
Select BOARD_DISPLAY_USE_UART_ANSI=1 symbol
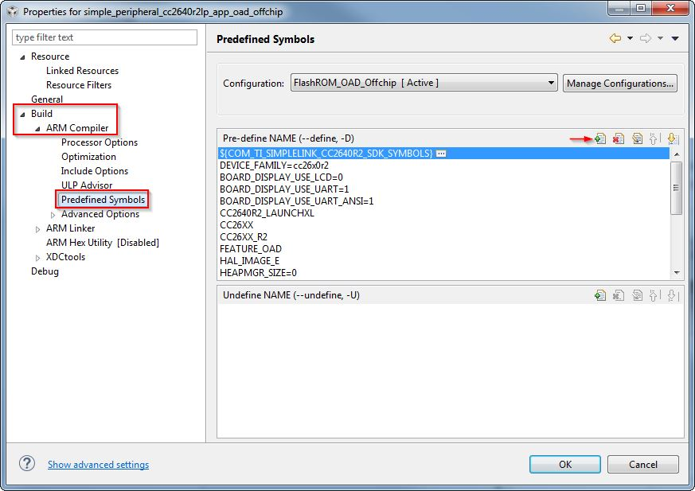[443, 201]
